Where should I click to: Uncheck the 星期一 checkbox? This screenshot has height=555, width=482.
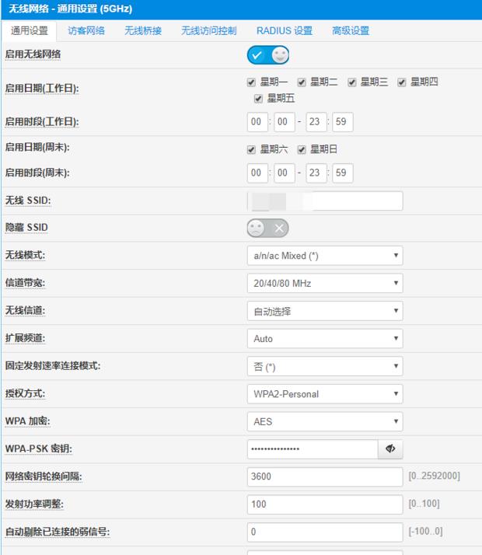[251, 82]
